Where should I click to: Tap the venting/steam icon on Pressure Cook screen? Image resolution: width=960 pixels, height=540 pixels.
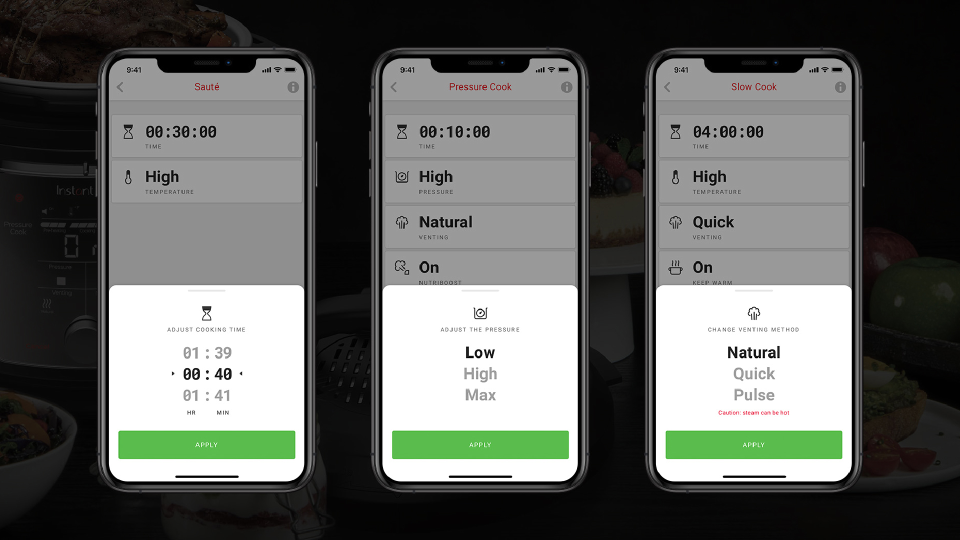click(x=402, y=223)
